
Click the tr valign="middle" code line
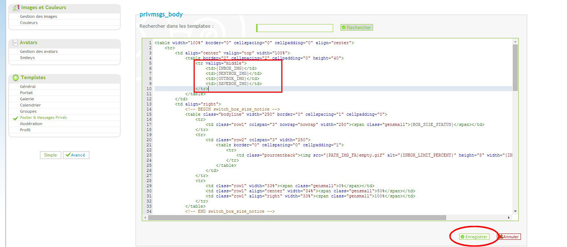pyautogui.click(x=221, y=63)
